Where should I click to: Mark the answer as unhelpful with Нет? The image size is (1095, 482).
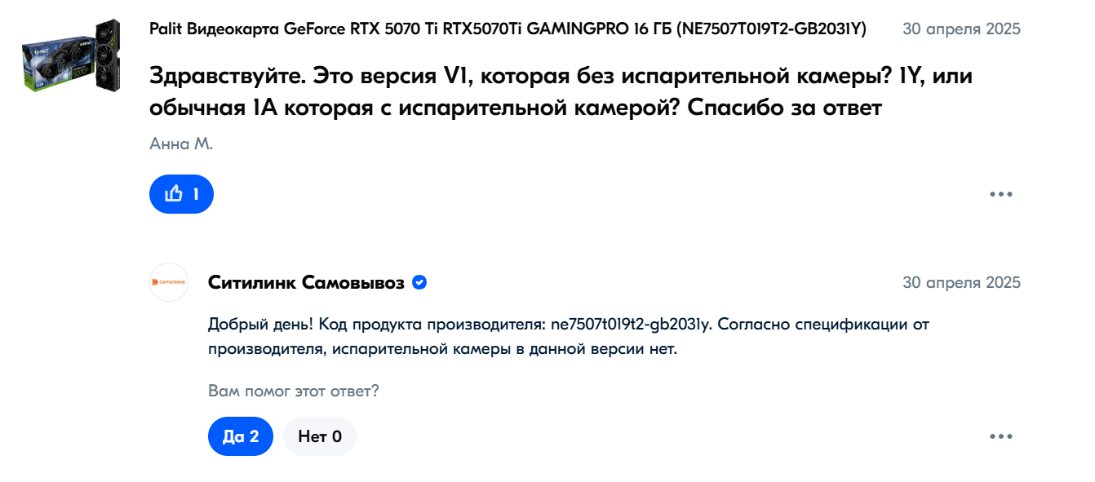tap(320, 436)
